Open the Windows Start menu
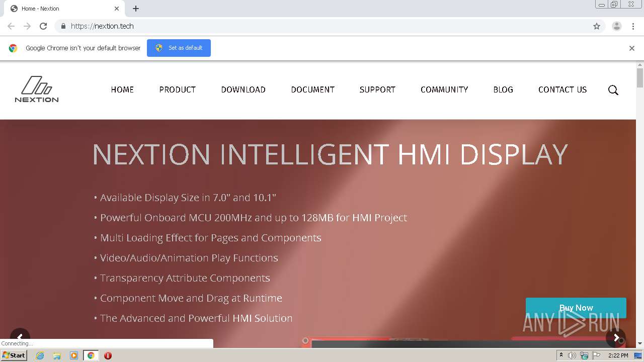Screen dimensions: 644x362 click(14, 355)
